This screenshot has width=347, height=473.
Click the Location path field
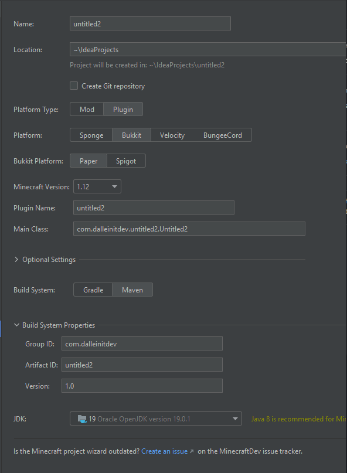208,49
